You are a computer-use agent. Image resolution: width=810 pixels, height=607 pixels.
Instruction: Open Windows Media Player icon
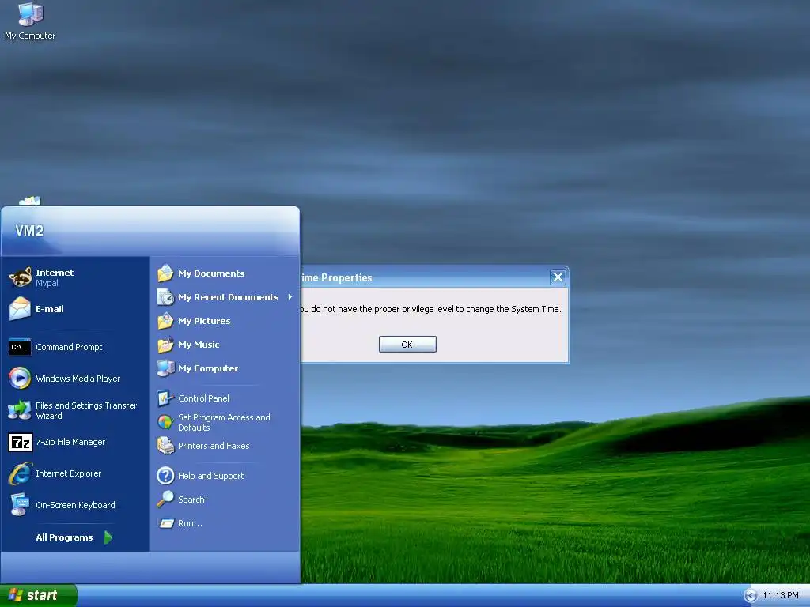pyautogui.click(x=20, y=379)
